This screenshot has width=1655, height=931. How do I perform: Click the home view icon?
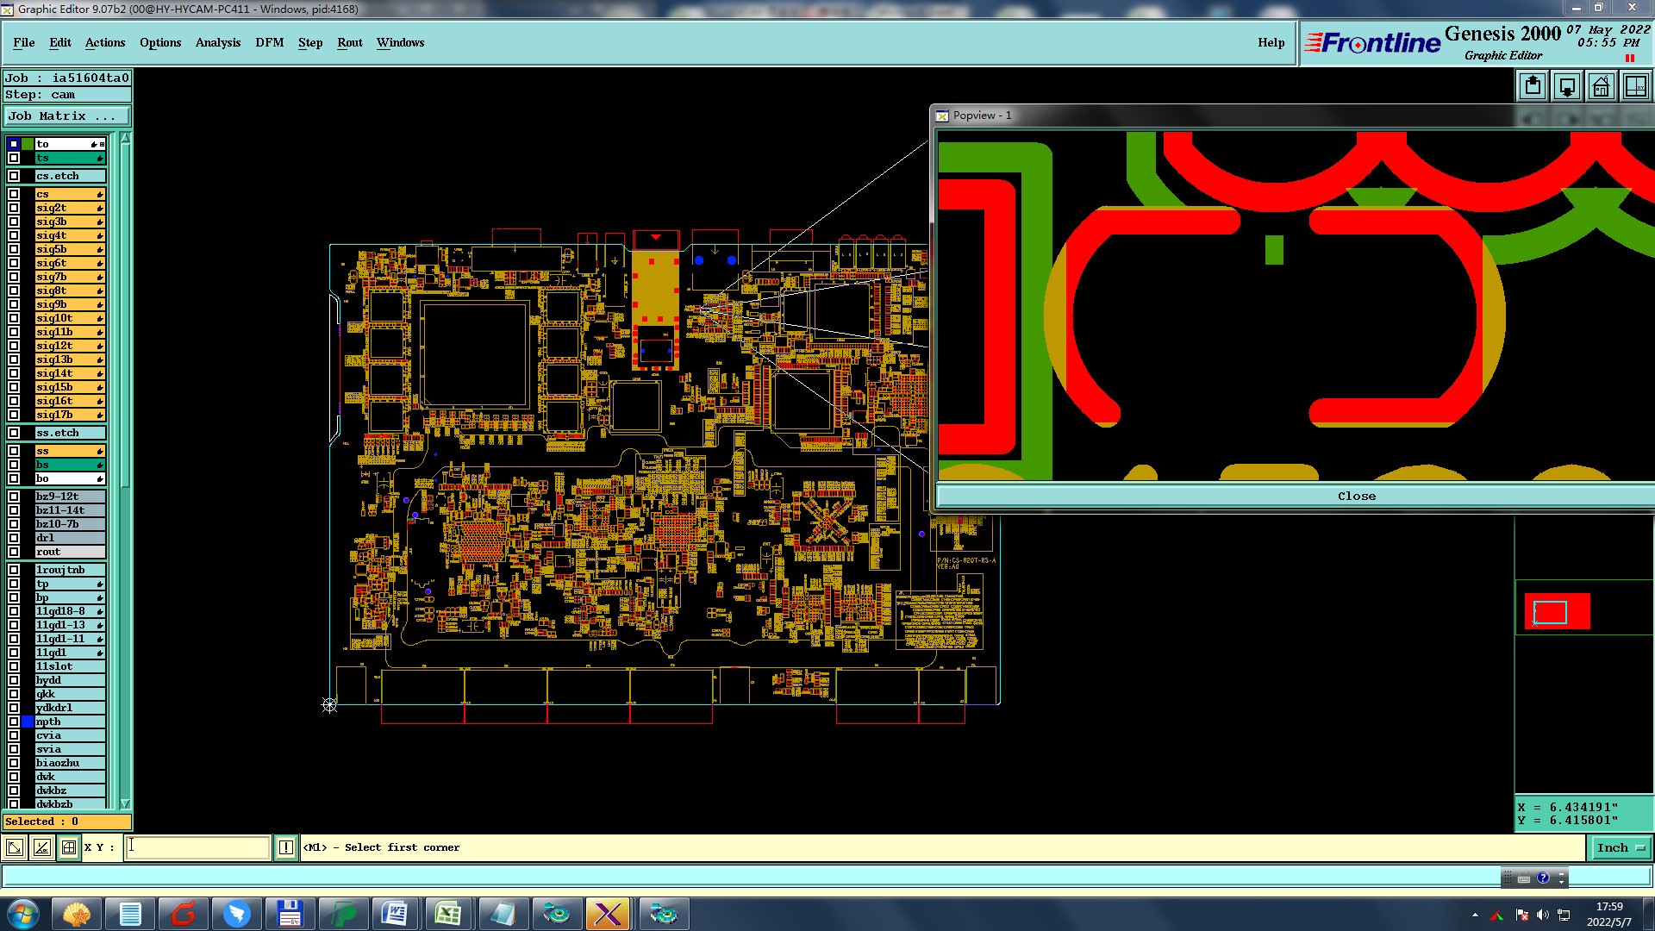point(1601,86)
